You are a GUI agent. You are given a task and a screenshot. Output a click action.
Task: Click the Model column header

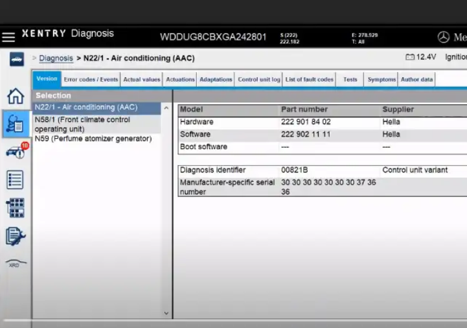[x=191, y=110]
